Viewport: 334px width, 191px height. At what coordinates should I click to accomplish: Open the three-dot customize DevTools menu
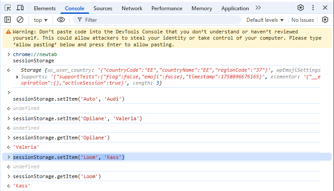click(313, 8)
